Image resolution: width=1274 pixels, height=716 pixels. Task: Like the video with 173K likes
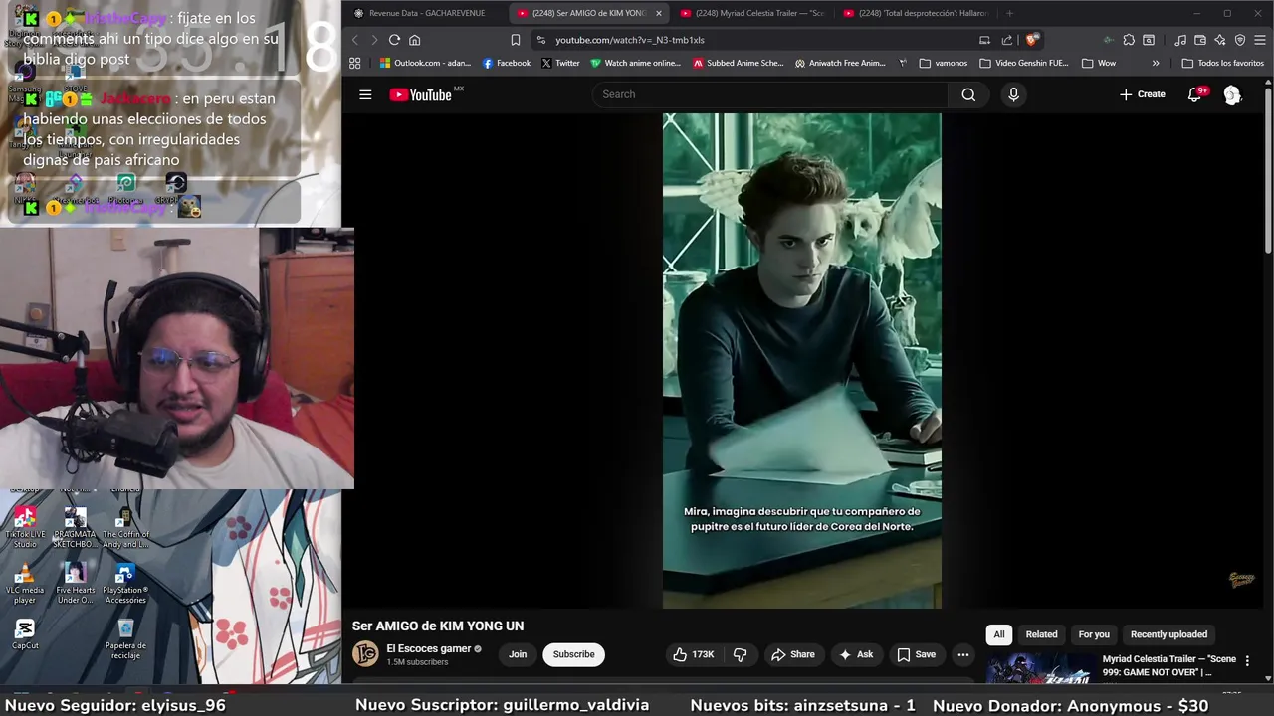coord(694,654)
